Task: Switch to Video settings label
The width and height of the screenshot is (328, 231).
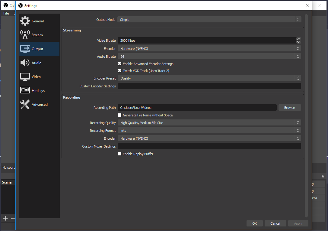Action: pyautogui.click(x=36, y=77)
